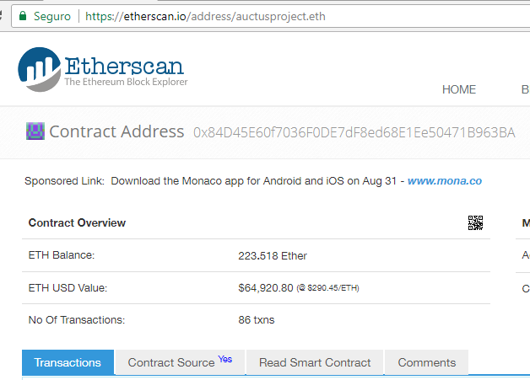Click the ETH Balance label

point(62,255)
